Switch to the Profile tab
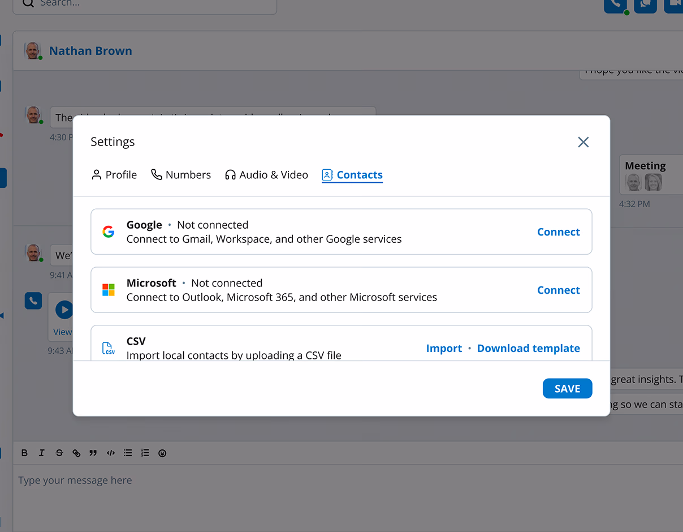 114,175
